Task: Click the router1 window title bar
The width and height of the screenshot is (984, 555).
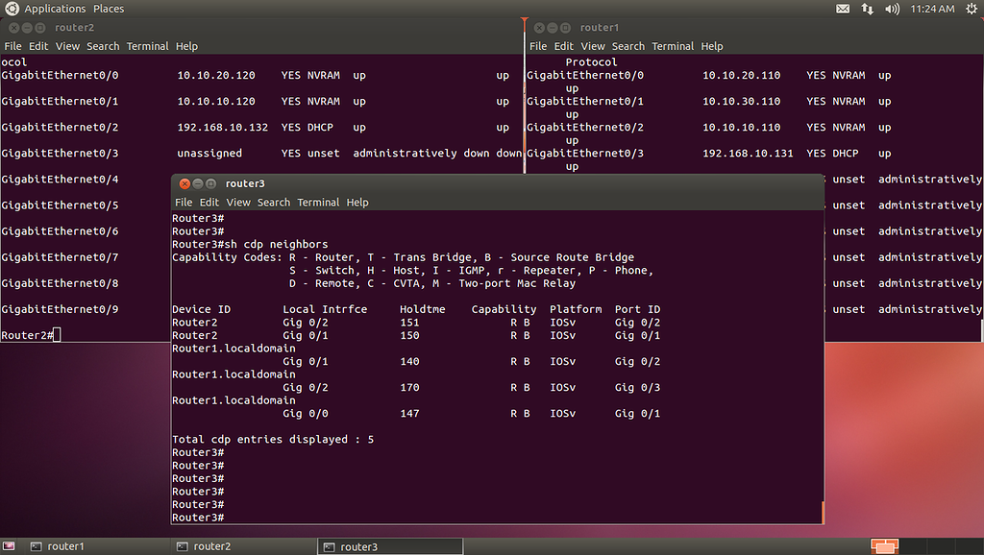Action: 754,28
